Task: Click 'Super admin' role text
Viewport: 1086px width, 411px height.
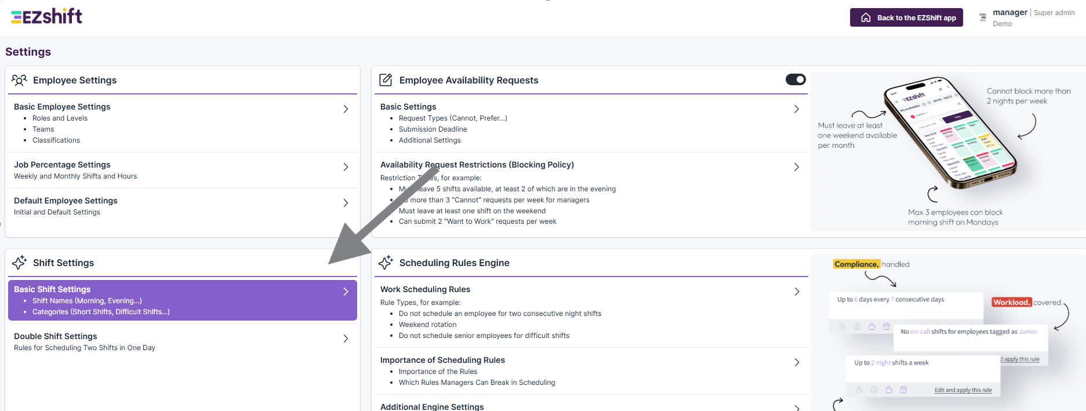Action: [1054, 13]
